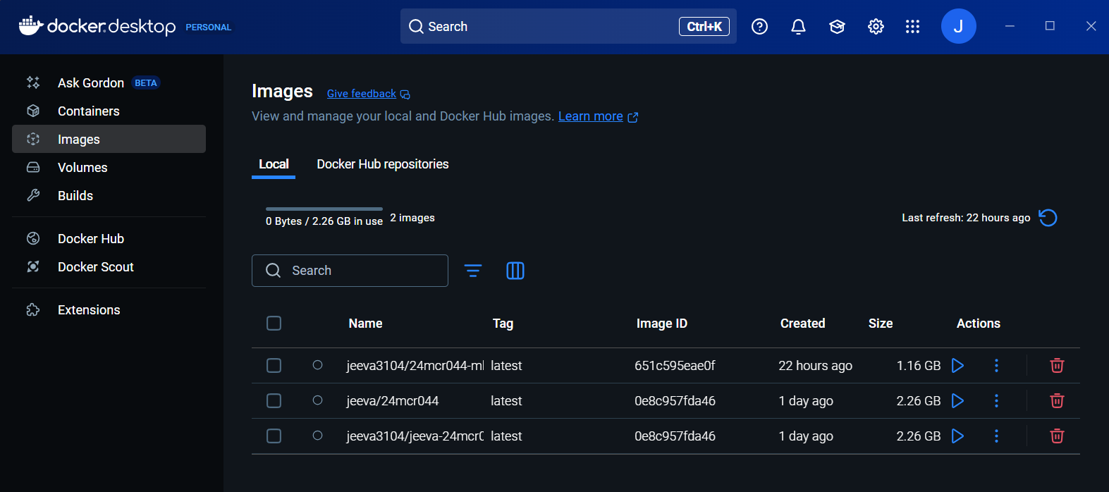The image size is (1109, 492).
Task: Click the "22 hours ago" created cell
Action: tap(816, 366)
